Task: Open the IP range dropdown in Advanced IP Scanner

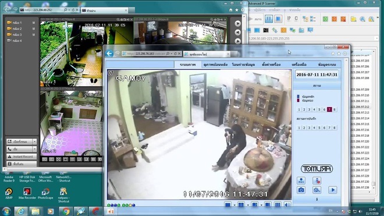Action: click(x=376, y=38)
